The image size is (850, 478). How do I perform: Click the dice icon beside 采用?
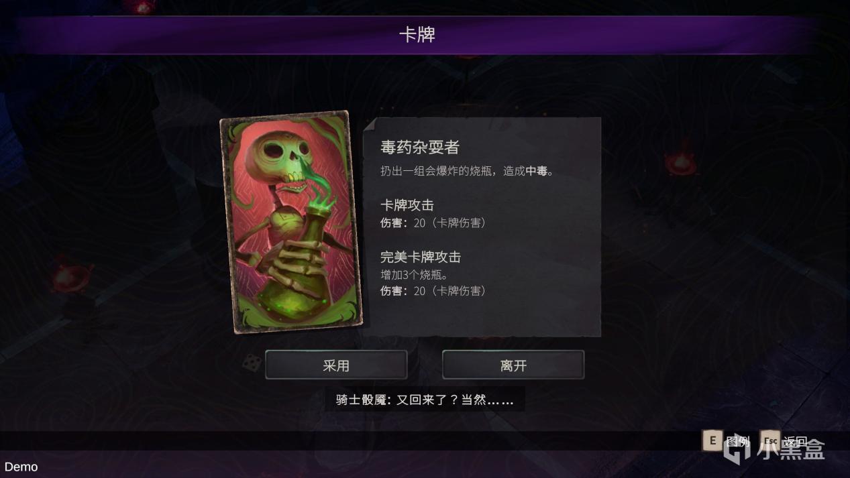(x=252, y=364)
